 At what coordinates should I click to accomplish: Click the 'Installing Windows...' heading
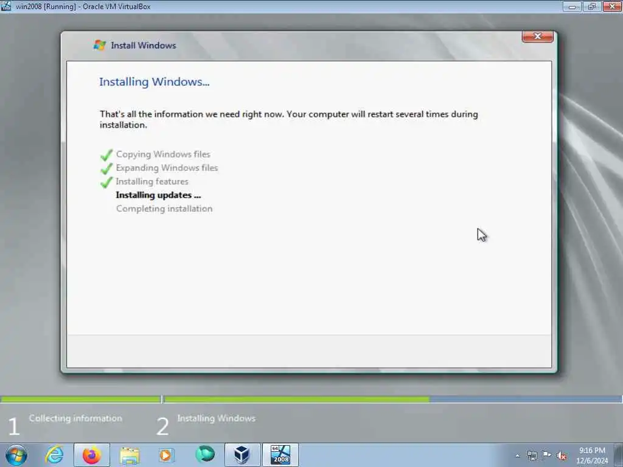[x=154, y=82]
